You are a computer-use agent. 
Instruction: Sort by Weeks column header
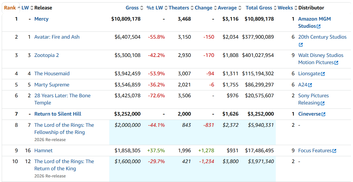285,8
